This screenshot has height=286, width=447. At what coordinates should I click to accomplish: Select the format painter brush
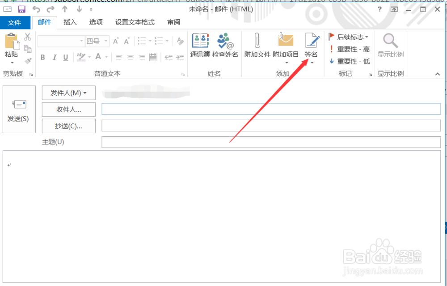point(28,61)
